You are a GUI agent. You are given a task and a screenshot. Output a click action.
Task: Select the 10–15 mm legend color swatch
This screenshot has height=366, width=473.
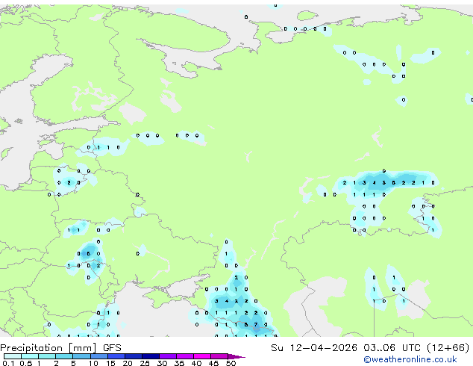click(99, 356)
